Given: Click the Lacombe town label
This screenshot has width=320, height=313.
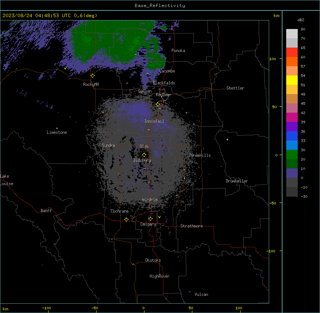Looking at the screenshot, I should (x=167, y=71).
